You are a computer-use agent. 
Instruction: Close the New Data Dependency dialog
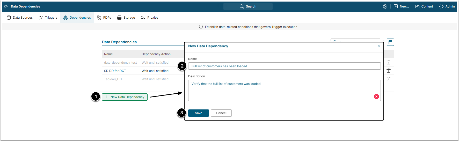coord(379,46)
